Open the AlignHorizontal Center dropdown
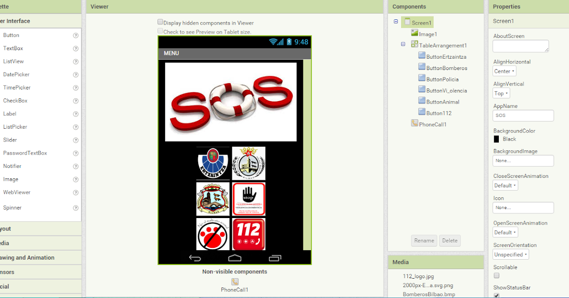This screenshot has height=298, width=569. point(504,71)
